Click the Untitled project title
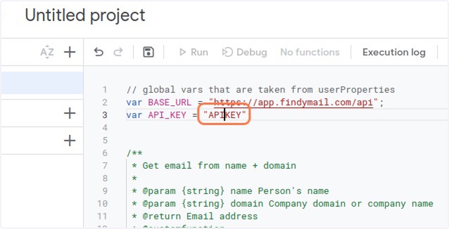Screen dimensions: 449x229 85,15
